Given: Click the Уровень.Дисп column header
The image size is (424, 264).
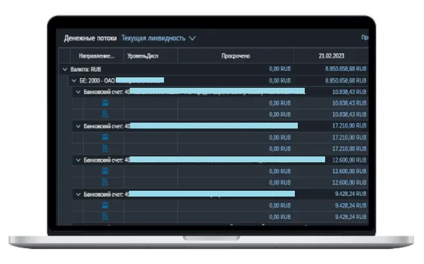Looking at the screenshot, I should coord(142,56).
